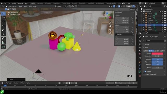Open Output properties tab icon
The image size is (167, 94).
tap(140, 44)
